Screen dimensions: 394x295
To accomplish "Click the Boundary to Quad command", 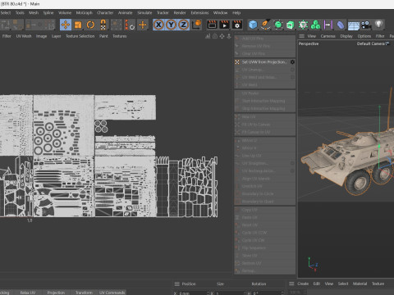I will point(258,202).
